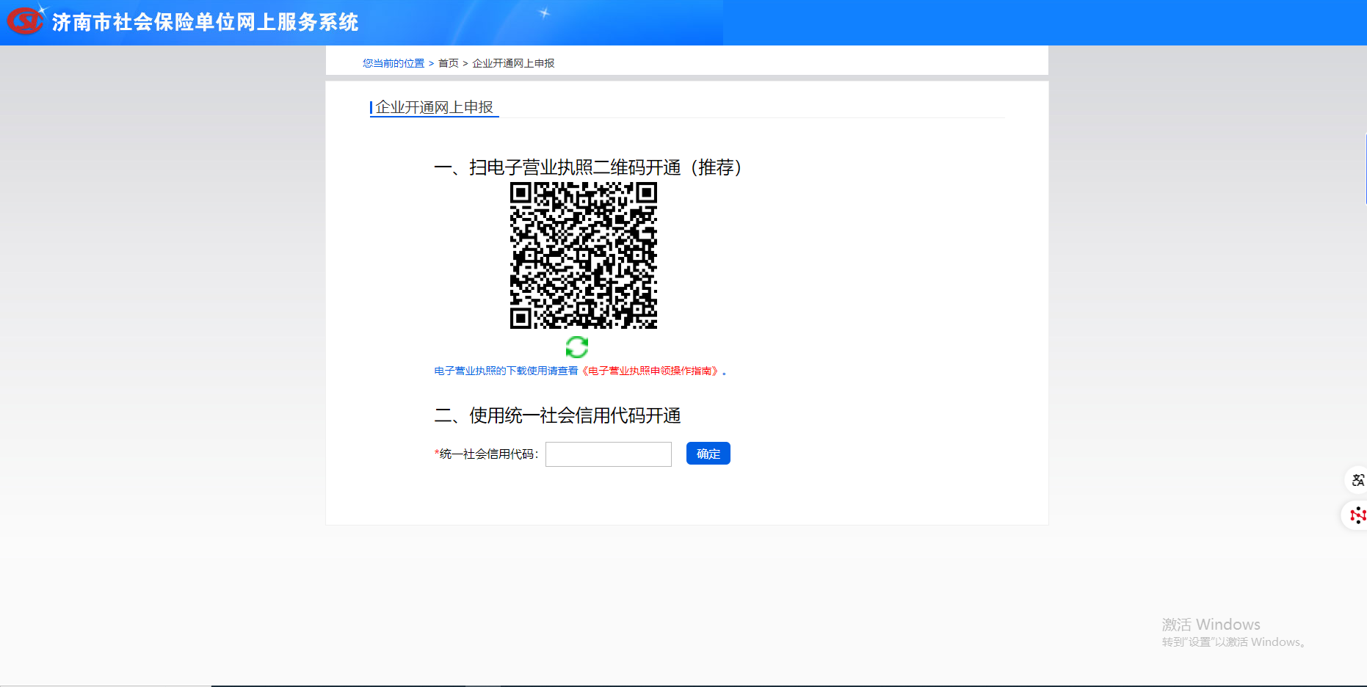The image size is (1367, 687).
Task: Click the heading 二、使用统一社会信用代码开通
Action: [557, 415]
